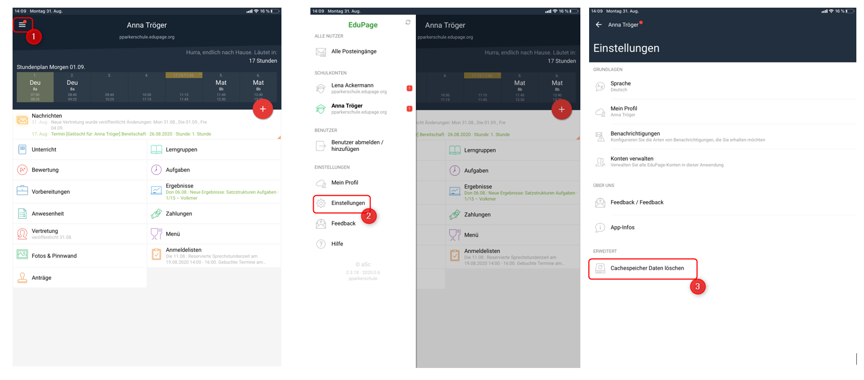864x380 pixels.
Task: Switch to Lena Ackermann account
Action: click(x=363, y=89)
